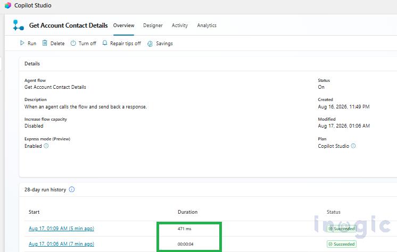This screenshot has height=252, width=397.
Task: Click the Savings button label
Action: 164,43
